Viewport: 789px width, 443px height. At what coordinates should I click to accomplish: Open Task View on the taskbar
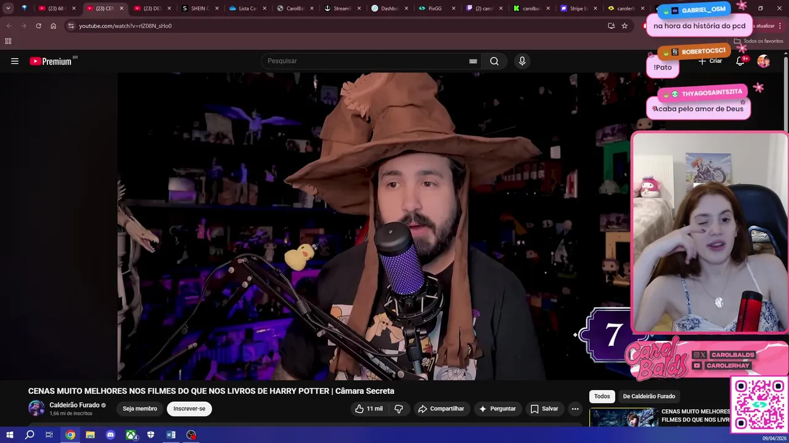[x=49, y=435]
